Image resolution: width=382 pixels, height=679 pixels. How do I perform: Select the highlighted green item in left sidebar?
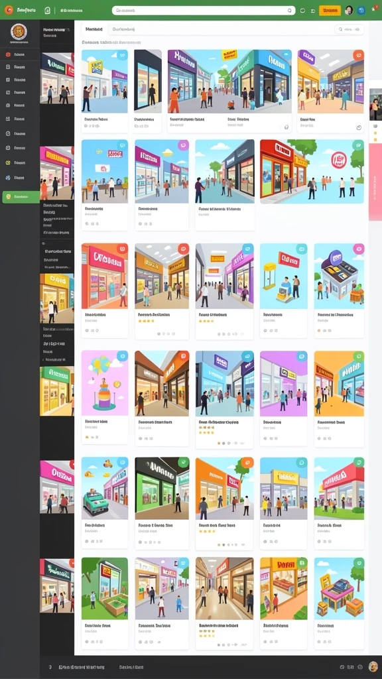click(x=21, y=197)
